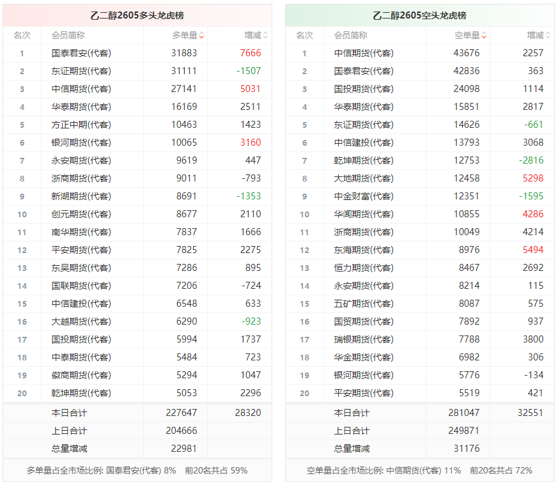Screen dimensions: 558x485
Task: Select the red change value 3160
Action: (x=251, y=142)
